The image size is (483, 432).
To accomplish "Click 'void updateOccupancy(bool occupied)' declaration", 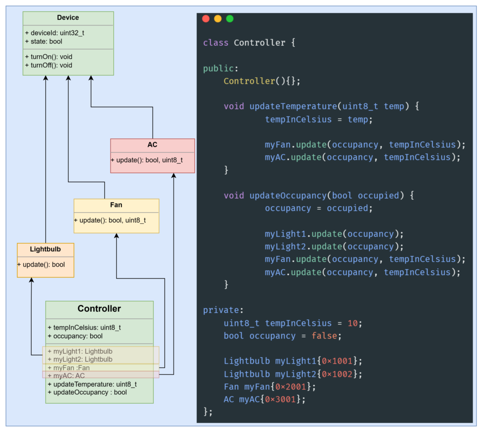I will [x=314, y=195].
